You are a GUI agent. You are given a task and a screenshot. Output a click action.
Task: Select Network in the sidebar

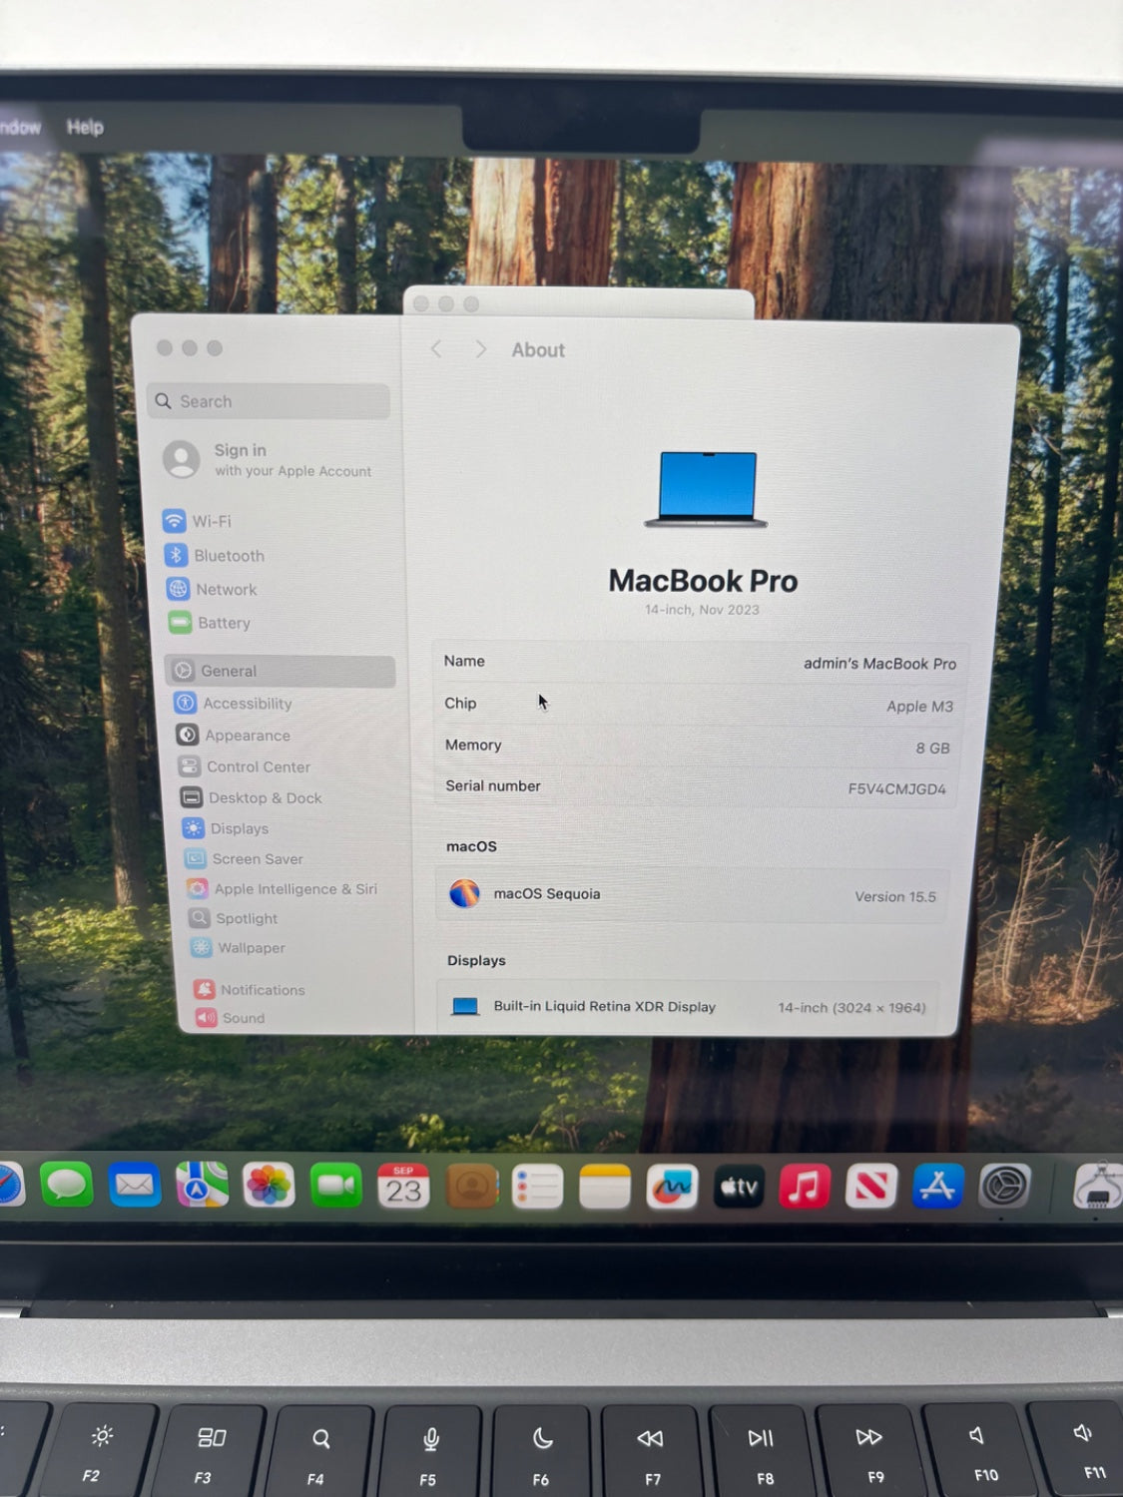pos(225,590)
